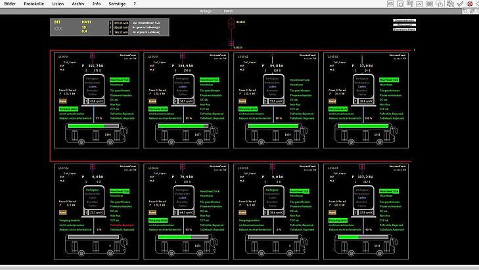Click the red switch symbol above LS 06-03
The height and width of the screenshot is (270, 479).
[361, 168]
